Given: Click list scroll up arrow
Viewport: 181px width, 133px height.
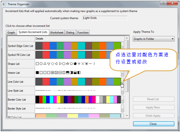Looking at the screenshot, I should tap(127, 38).
